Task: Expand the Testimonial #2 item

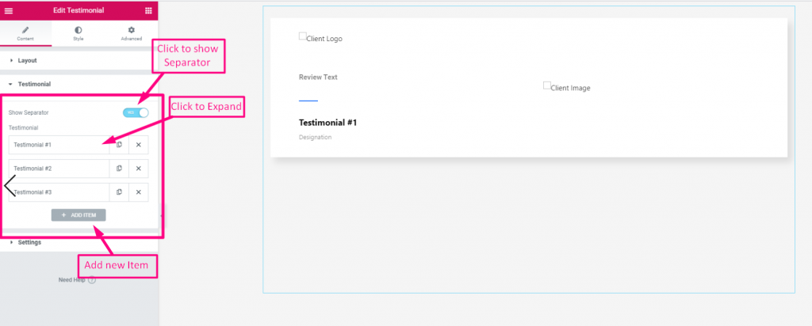Action: click(x=59, y=169)
